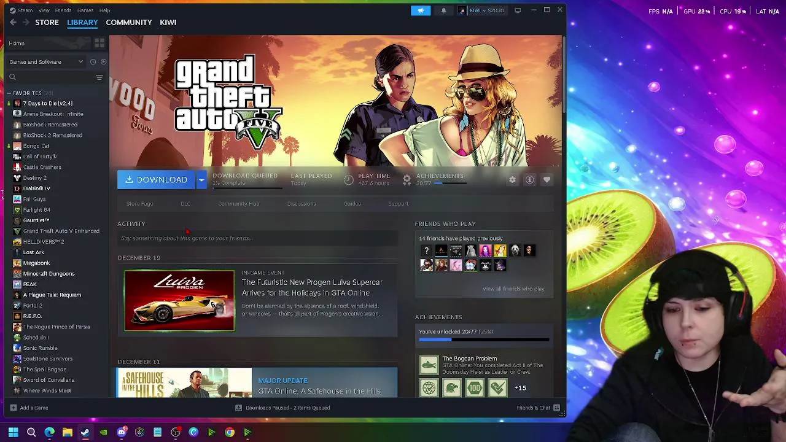Click View all friends who play
The image size is (786, 442).
[513, 289]
